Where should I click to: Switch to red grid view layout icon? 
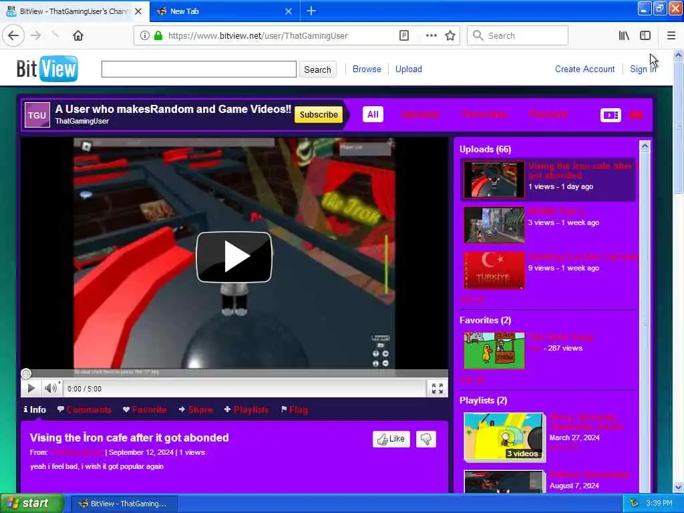636,115
